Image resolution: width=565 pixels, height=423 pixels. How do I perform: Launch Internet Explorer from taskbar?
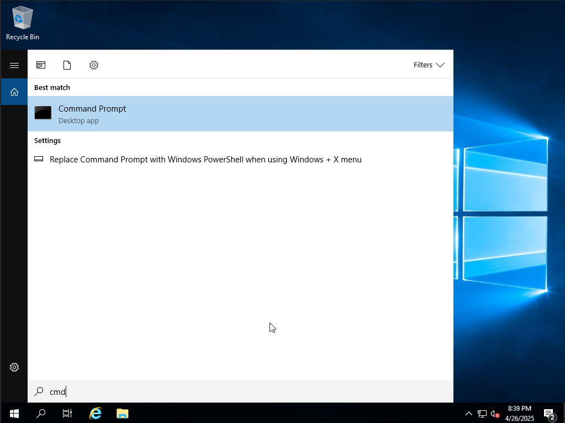[x=96, y=413]
